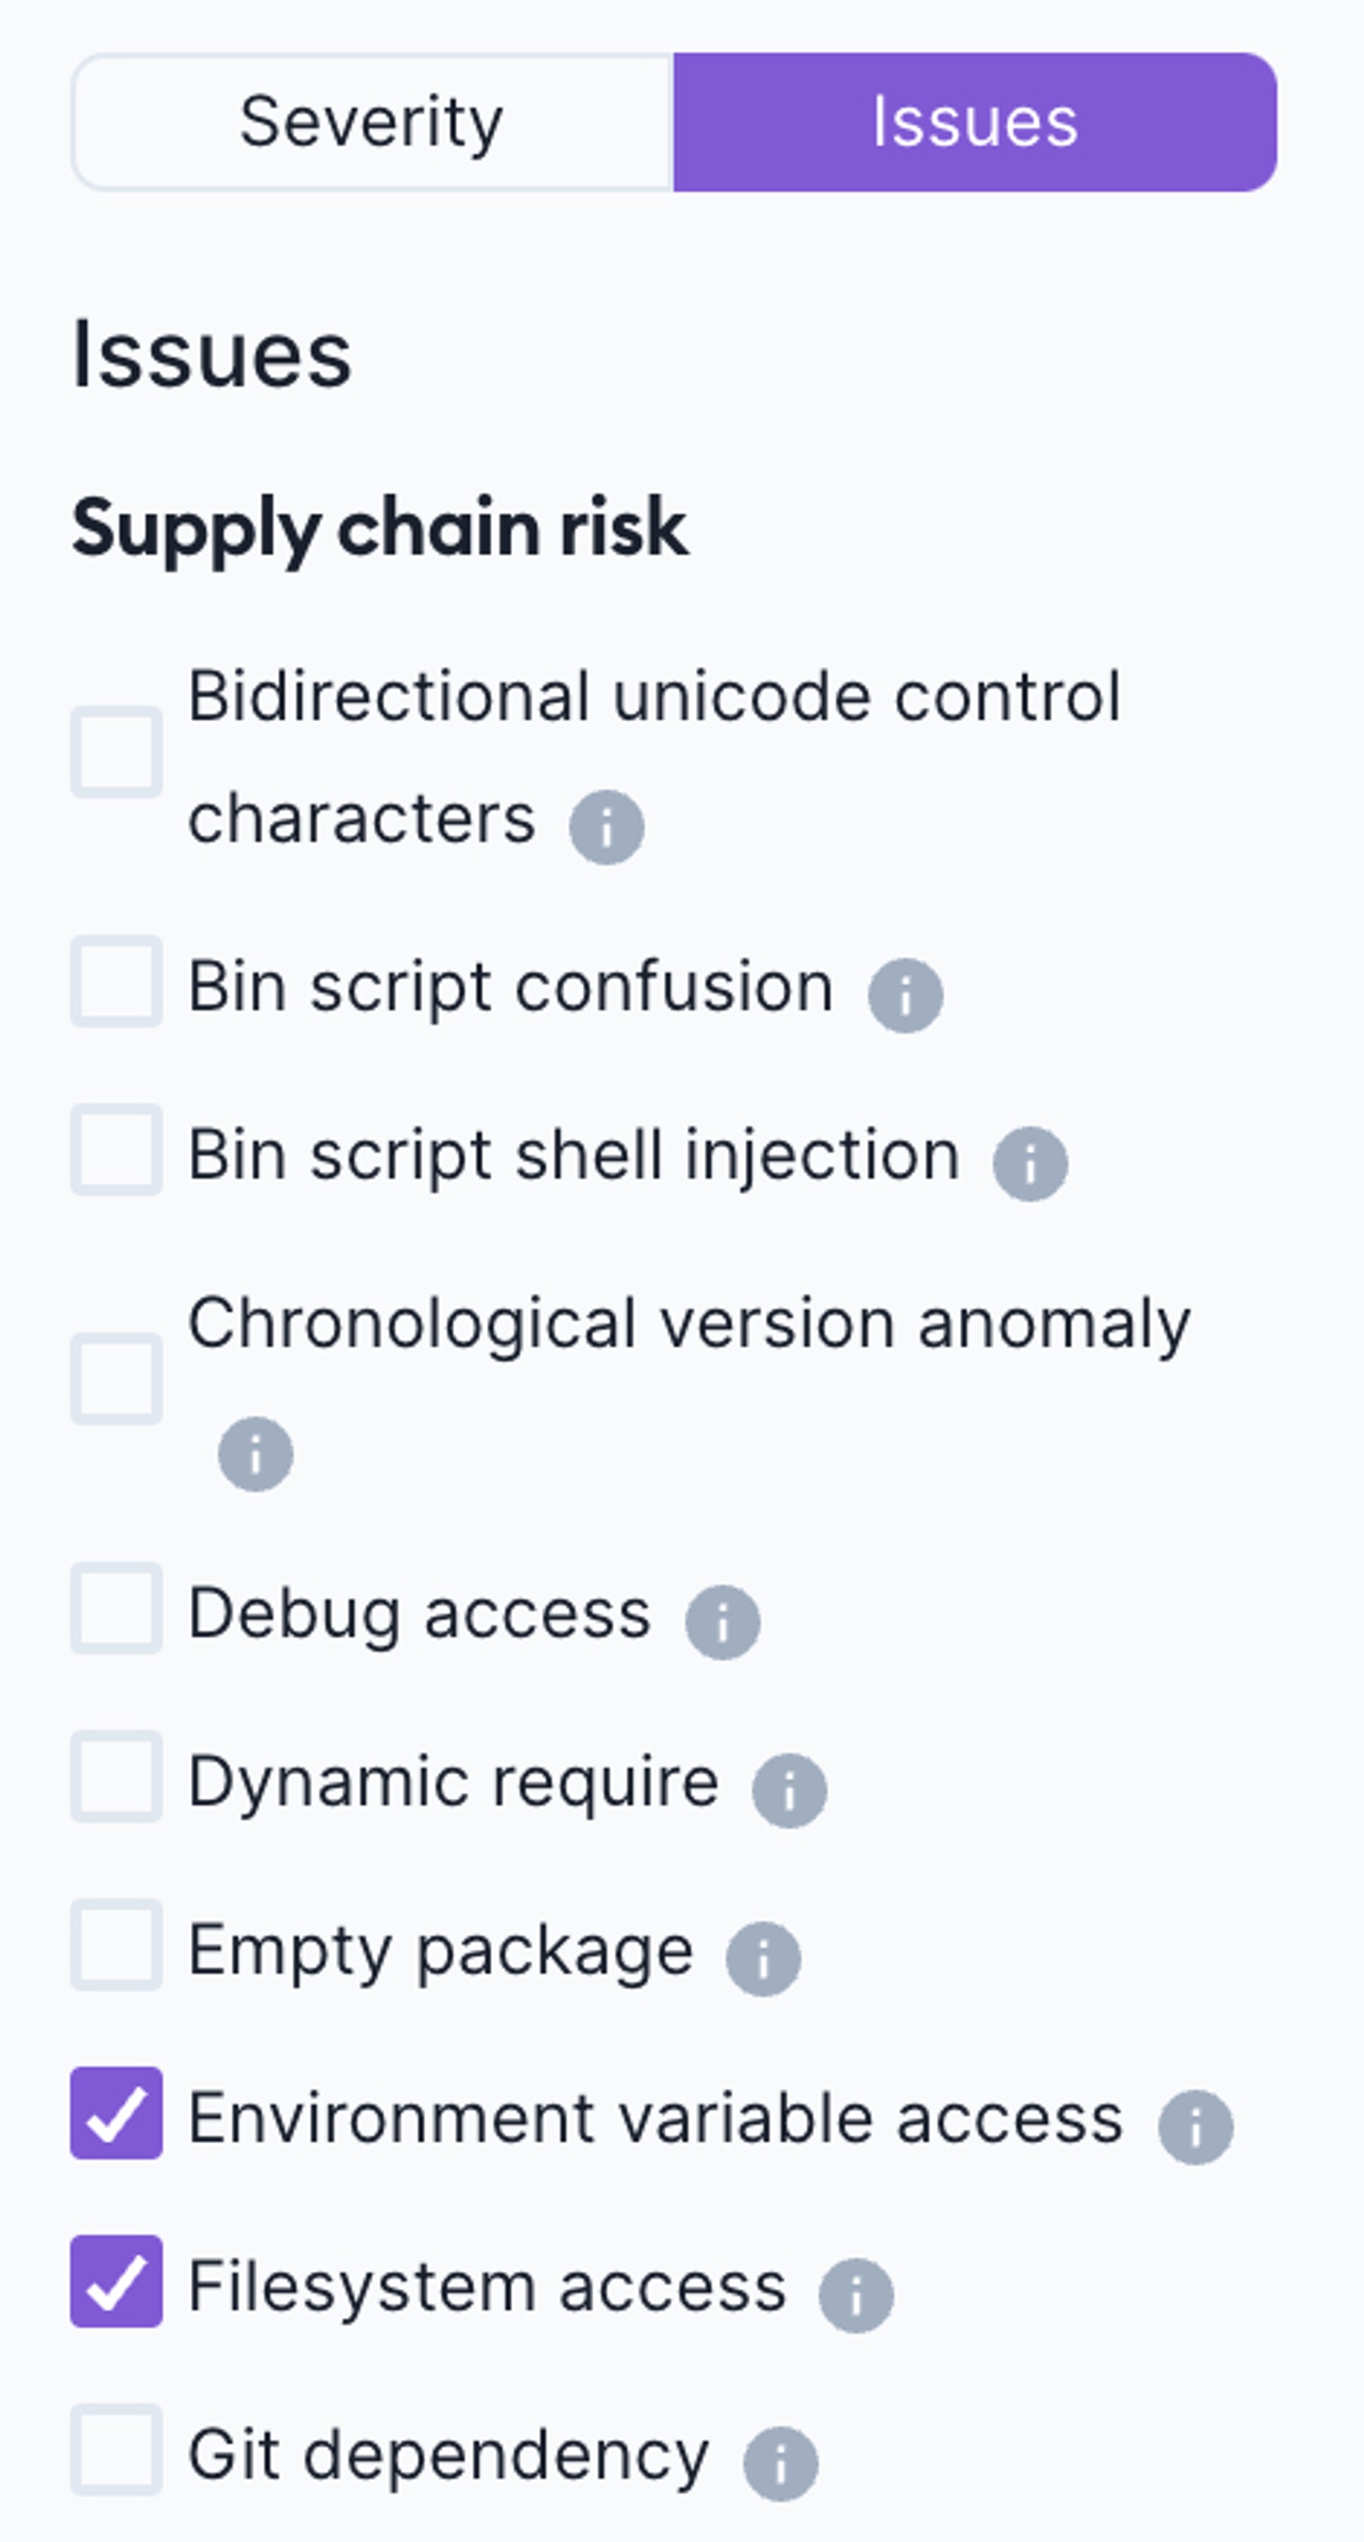Click info icon for Environment variable access
The height and width of the screenshot is (2542, 1364).
pyautogui.click(x=1195, y=2128)
